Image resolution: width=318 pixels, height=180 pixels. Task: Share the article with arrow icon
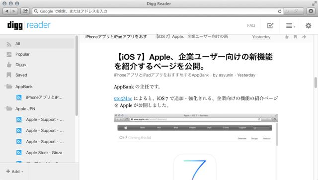point(304,37)
